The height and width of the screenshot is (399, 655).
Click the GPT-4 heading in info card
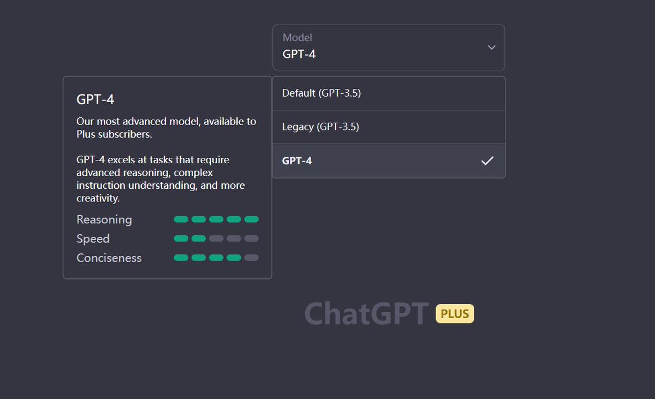point(95,99)
